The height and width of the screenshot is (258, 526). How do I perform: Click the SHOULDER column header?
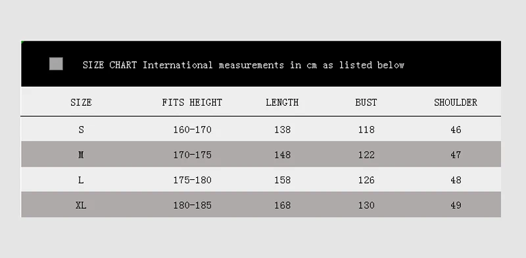(x=456, y=102)
